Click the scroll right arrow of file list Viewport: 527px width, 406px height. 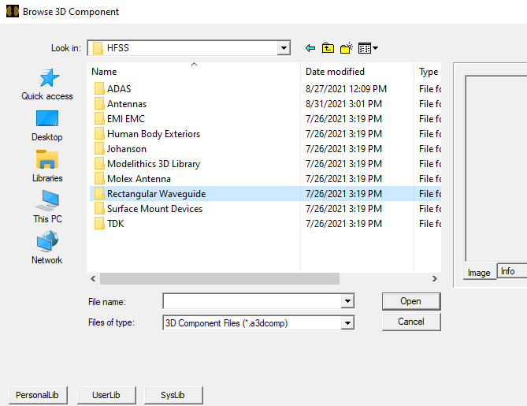(x=435, y=278)
